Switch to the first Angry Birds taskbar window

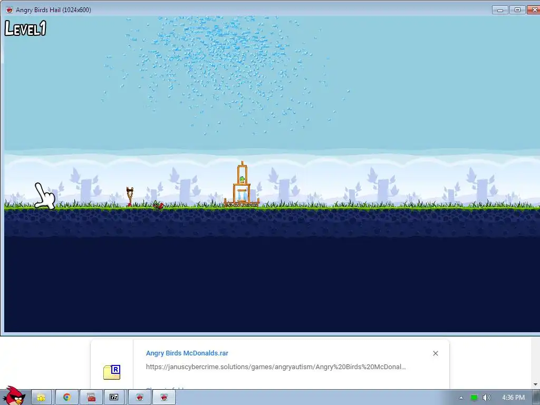139,398
